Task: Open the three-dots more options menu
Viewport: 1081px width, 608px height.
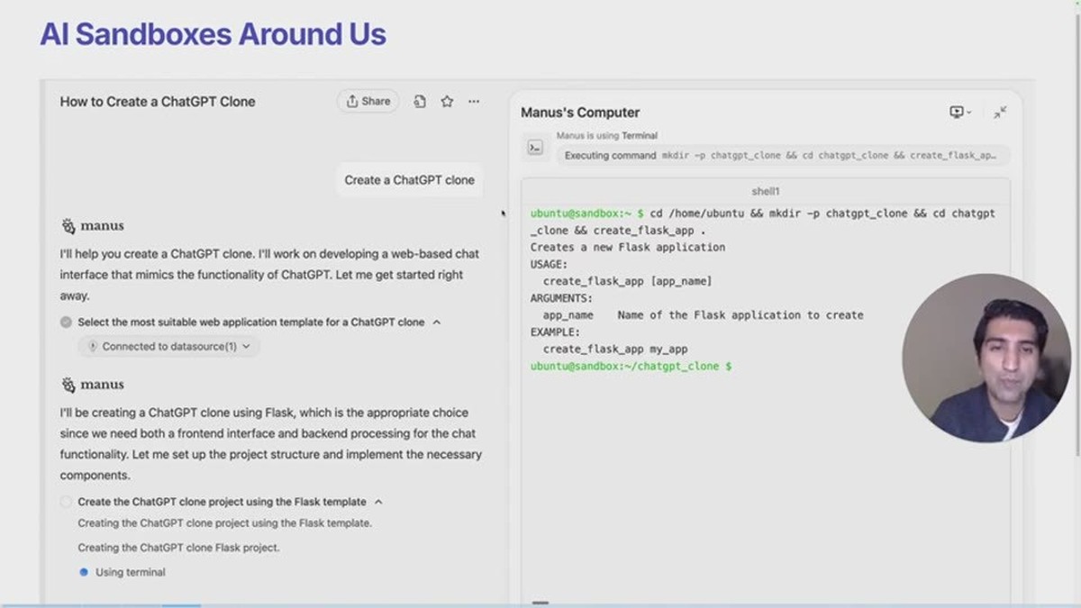Action: (474, 102)
